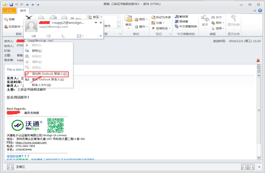Image resolution: width=266 pixels, height=174 pixels.
Task: Click the send email icon on contact card
Action: tap(34, 36)
